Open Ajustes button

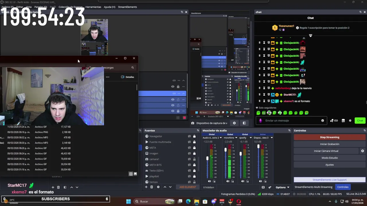point(329,165)
